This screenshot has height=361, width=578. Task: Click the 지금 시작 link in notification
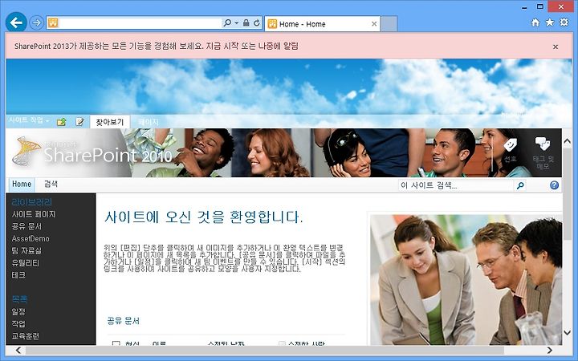tap(222, 46)
